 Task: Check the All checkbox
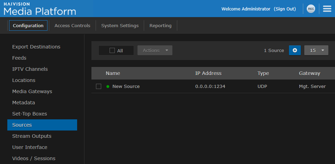[112, 51]
